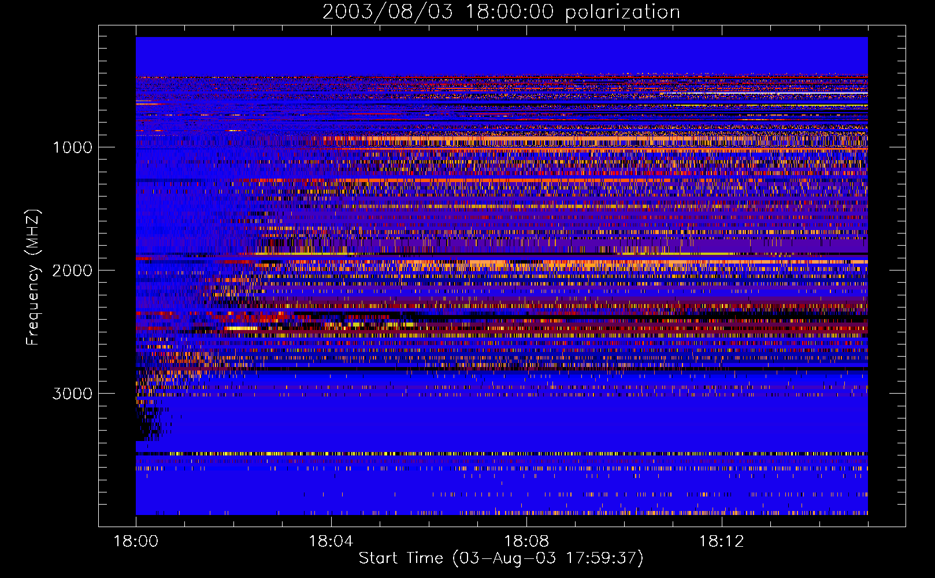
Task: Click the 3000 frequency tick label
Action: click(x=72, y=394)
